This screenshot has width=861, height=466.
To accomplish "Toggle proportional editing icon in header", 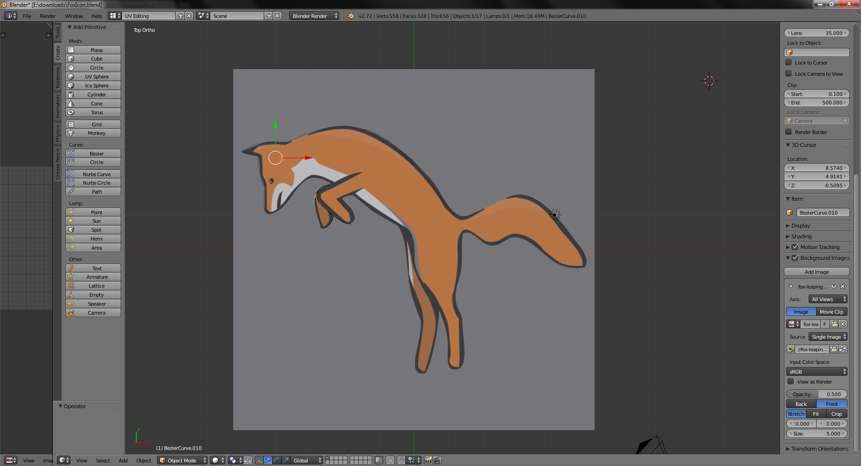I will (x=390, y=460).
